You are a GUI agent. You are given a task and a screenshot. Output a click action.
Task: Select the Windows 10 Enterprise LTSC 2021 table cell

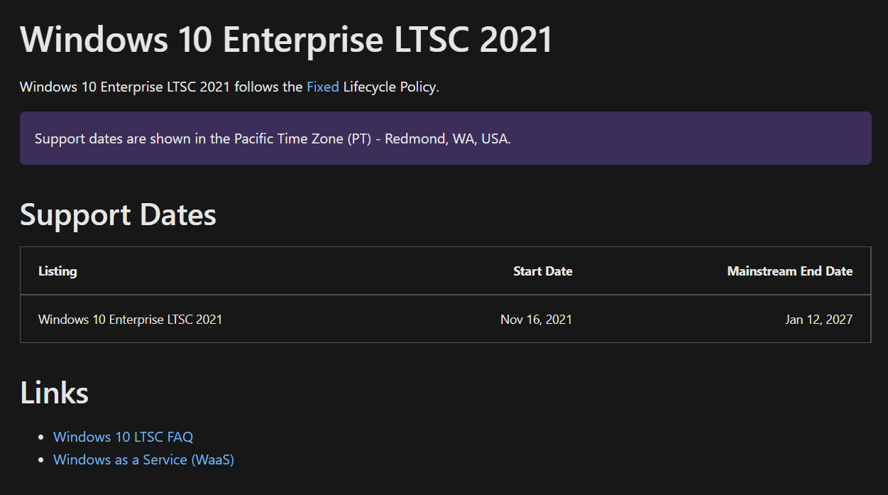pos(130,320)
